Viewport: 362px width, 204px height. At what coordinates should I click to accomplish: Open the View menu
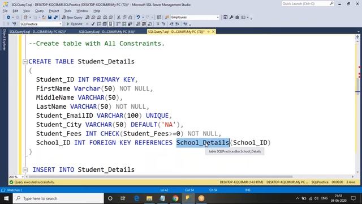27,11
